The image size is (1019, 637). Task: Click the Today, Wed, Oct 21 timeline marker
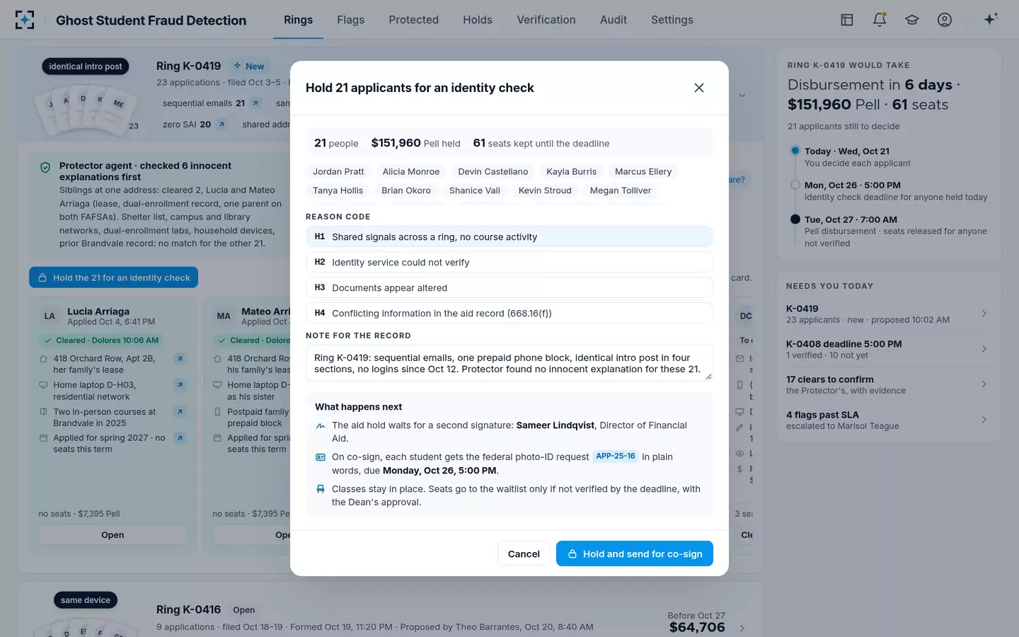pyautogui.click(x=795, y=151)
